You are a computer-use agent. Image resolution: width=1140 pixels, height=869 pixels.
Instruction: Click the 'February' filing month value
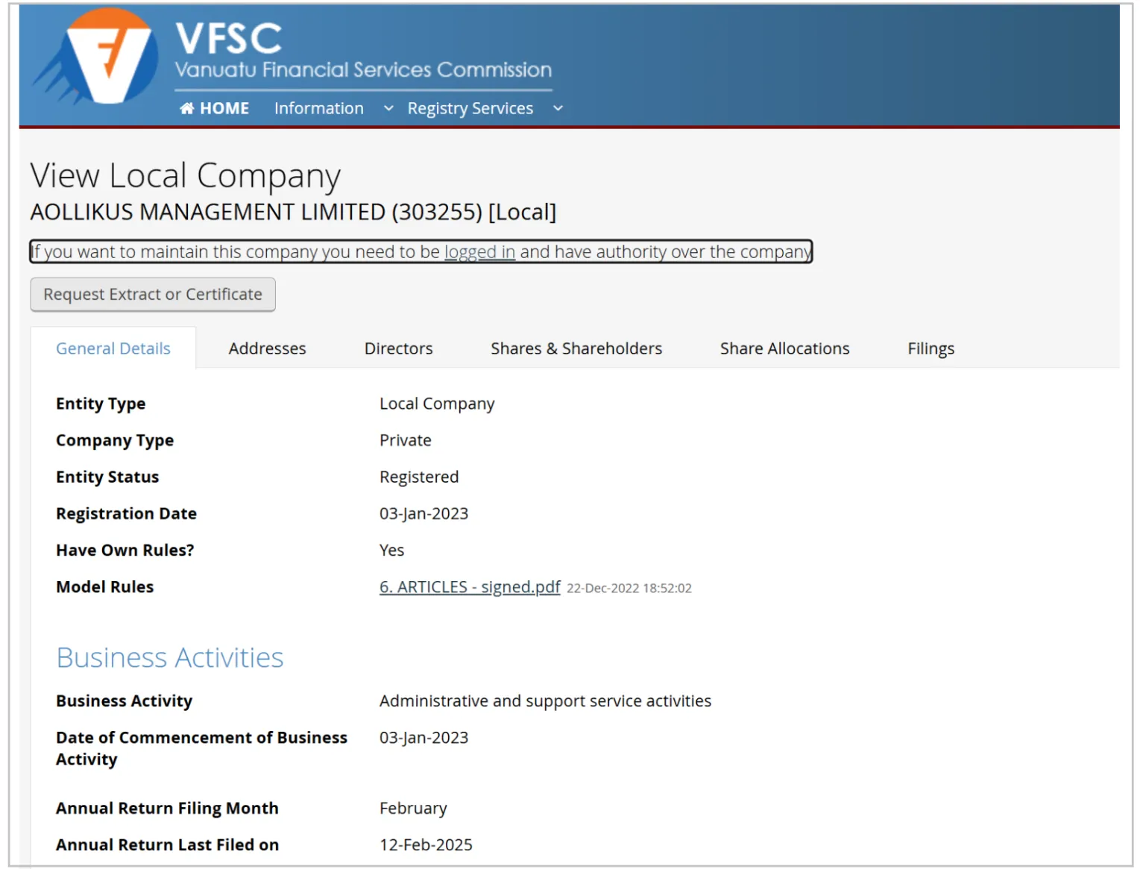click(414, 809)
